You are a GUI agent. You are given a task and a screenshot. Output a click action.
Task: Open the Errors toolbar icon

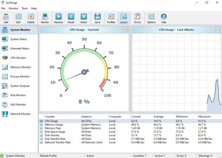point(138,18)
